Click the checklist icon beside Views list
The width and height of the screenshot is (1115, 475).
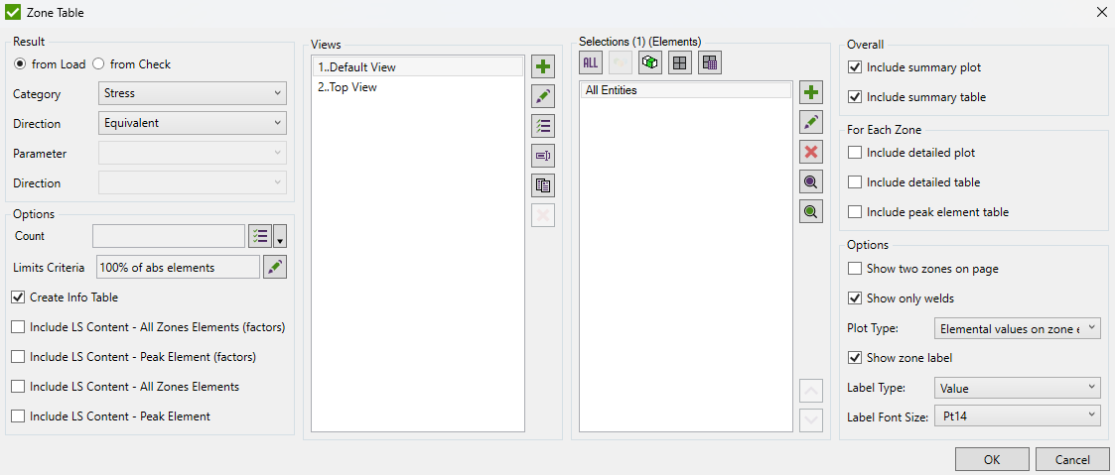543,126
